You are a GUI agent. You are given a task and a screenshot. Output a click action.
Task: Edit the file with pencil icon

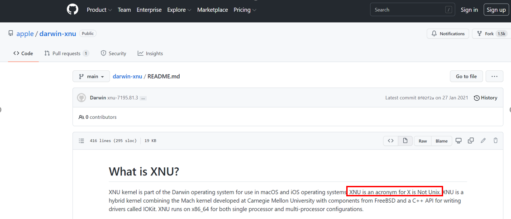(x=483, y=141)
